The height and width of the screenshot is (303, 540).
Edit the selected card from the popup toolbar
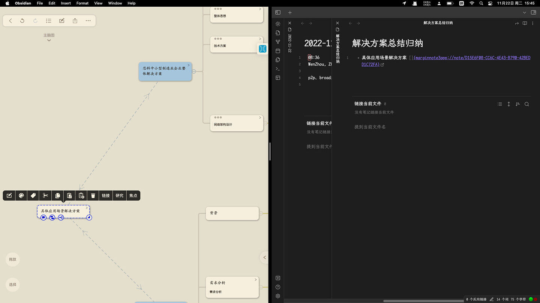tap(9, 196)
